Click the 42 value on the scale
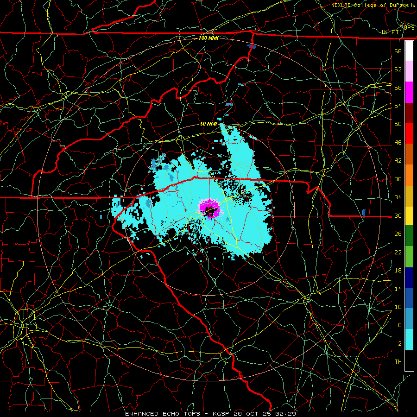Image resolution: width=417 pixels, height=417 pixels. [x=398, y=161]
